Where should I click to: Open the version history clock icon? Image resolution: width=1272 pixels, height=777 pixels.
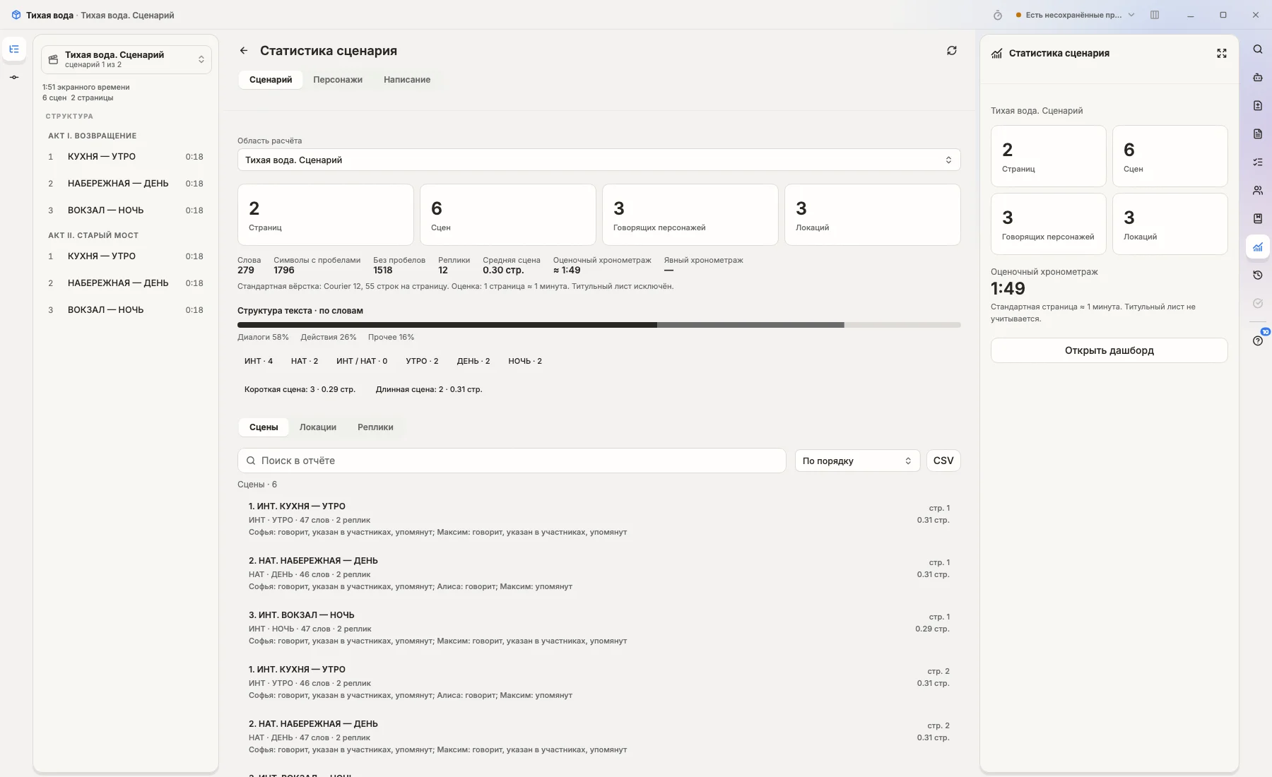coord(1258,275)
